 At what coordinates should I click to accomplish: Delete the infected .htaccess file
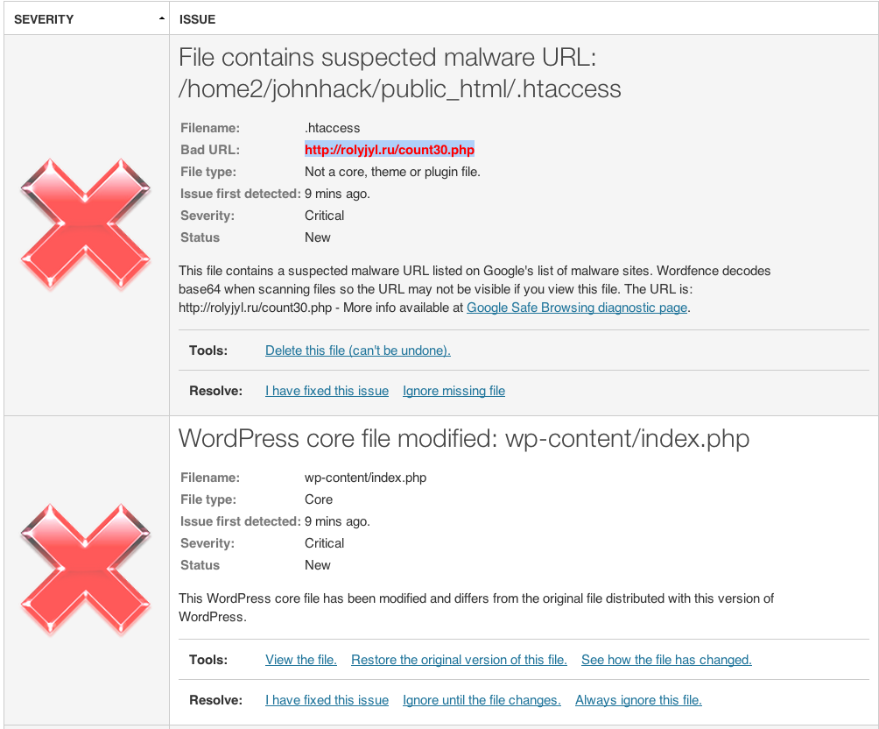click(x=357, y=350)
